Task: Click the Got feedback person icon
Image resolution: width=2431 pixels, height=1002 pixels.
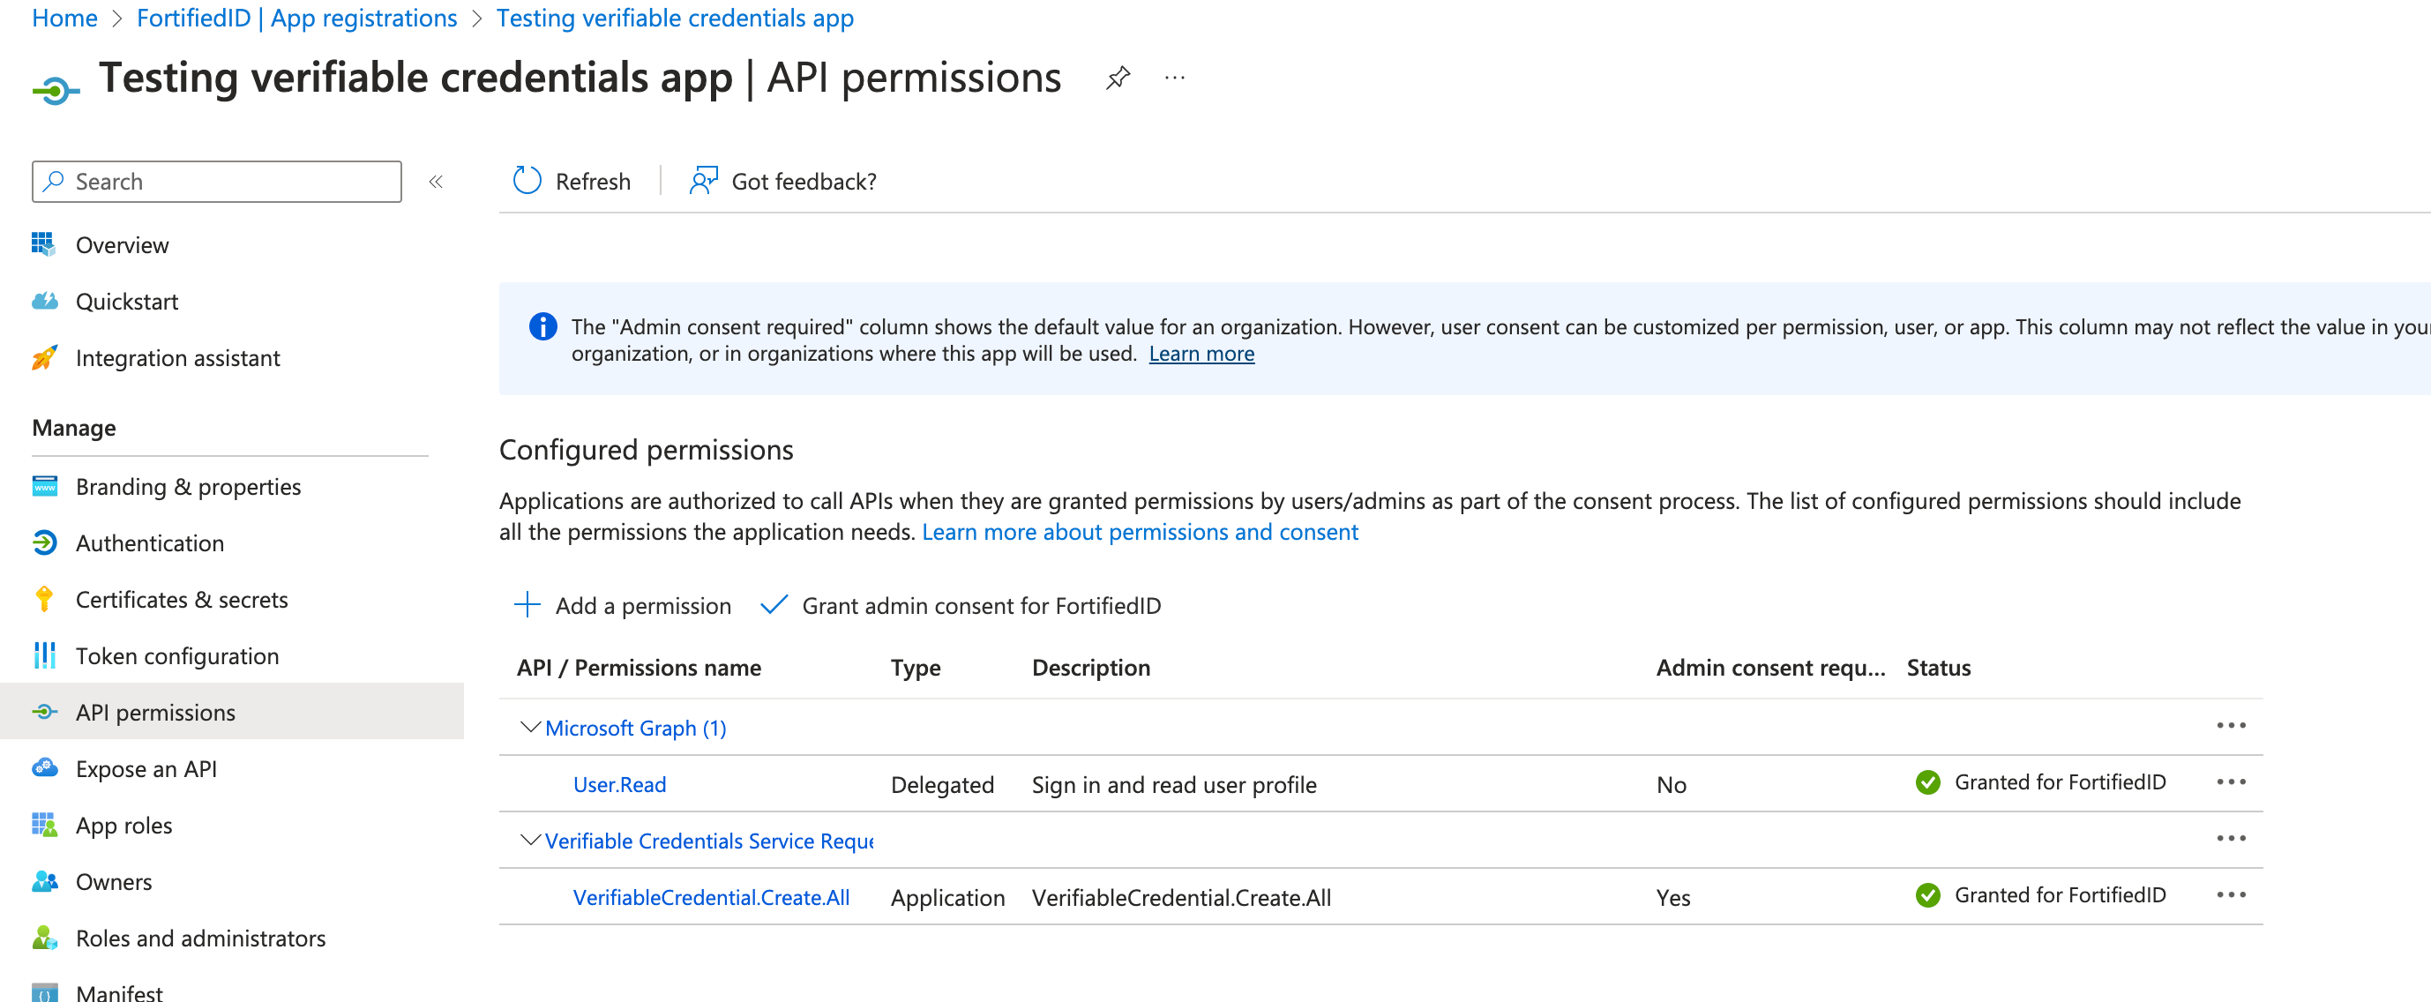Action: [703, 180]
